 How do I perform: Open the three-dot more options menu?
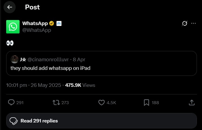tap(193, 23)
